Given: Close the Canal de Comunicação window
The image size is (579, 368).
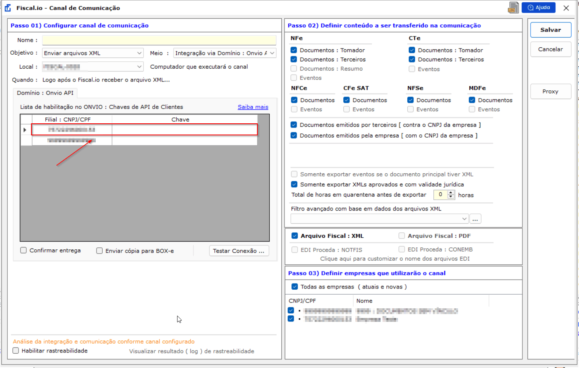Looking at the screenshot, I should click(566, 8).
